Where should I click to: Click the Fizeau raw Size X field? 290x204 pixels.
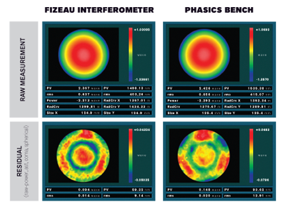[x=74, y=113]
